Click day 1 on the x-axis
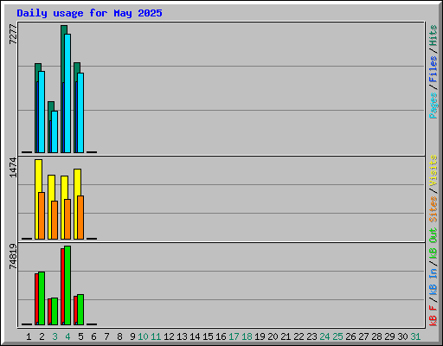 (29, 336)
